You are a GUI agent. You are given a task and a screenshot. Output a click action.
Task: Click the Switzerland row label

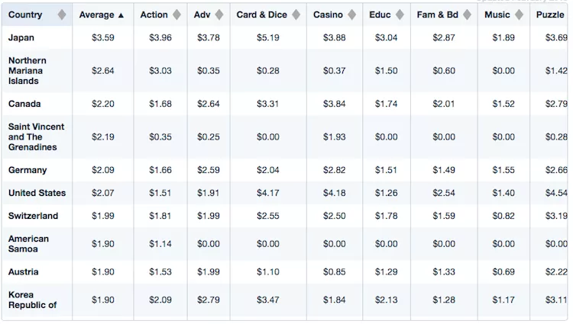point(33,216)
